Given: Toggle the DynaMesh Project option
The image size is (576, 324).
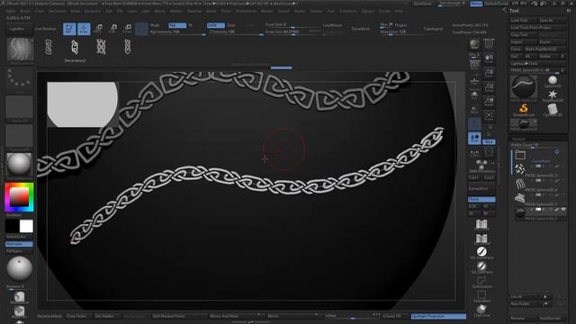Looking at the screenshot, I should (400, 25).
